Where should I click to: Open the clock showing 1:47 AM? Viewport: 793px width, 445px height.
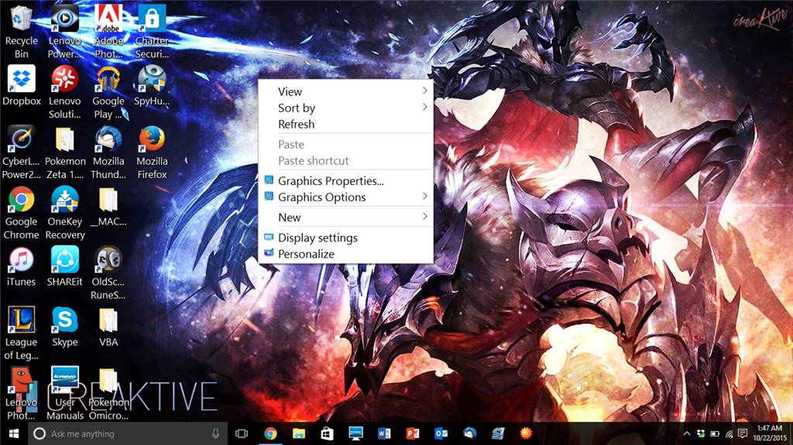click(x=770, y=433)
